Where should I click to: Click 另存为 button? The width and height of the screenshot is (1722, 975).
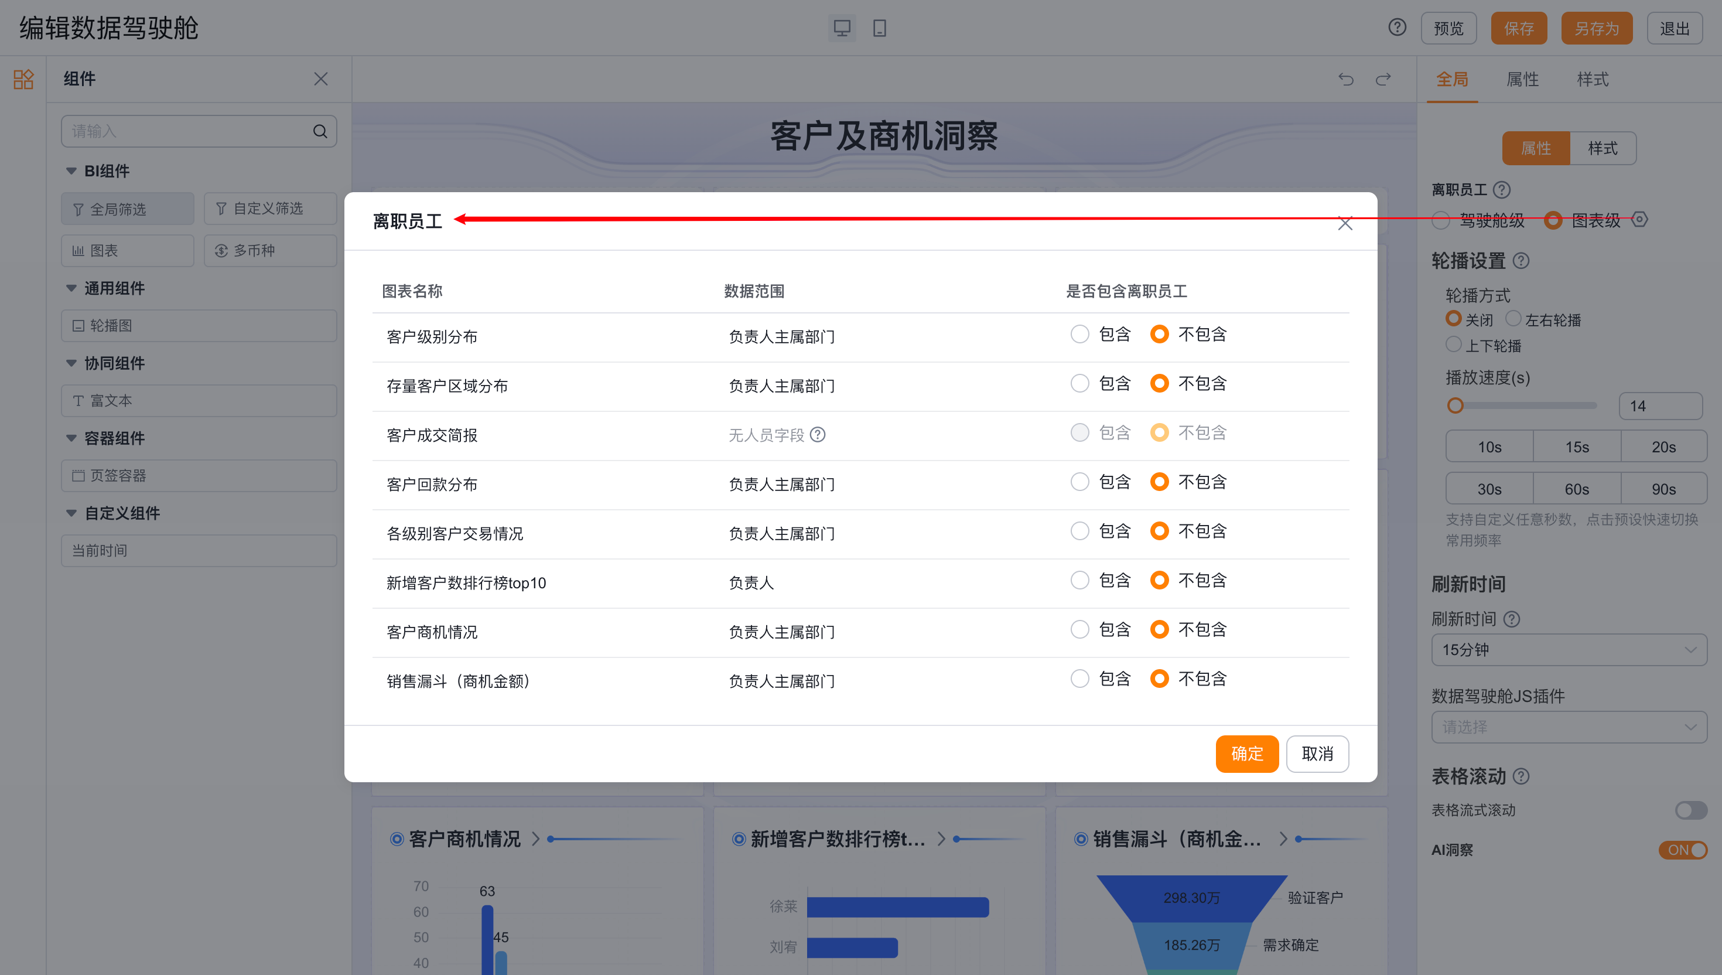[1596, 28]
